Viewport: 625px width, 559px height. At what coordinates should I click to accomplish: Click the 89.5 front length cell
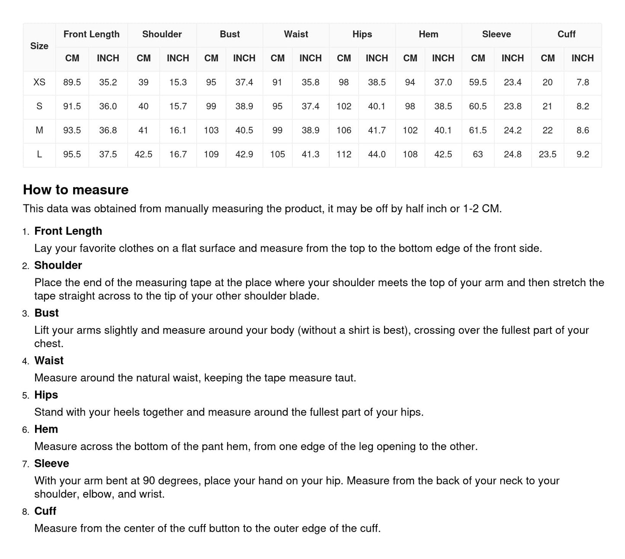[72, 82]
